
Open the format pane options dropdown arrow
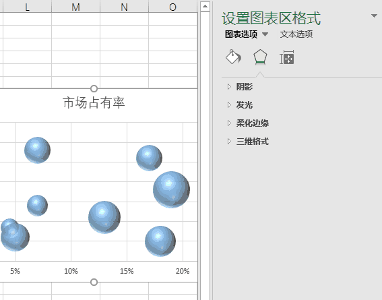coord(374,16)
